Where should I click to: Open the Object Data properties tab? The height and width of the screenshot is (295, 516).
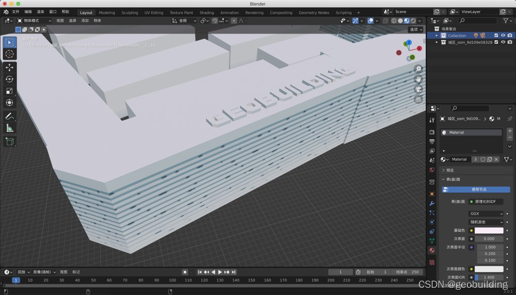point(432,241)
